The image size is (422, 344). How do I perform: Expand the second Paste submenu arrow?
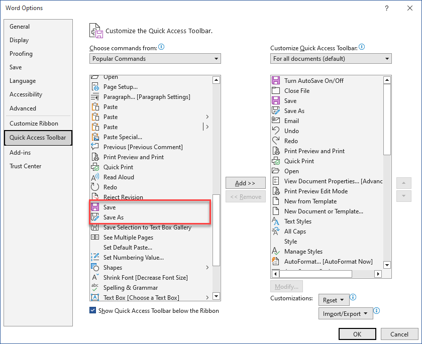click(207, 117)
